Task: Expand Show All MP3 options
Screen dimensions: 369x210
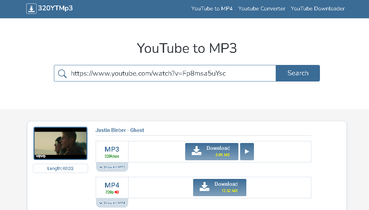Action: [112, 167]
